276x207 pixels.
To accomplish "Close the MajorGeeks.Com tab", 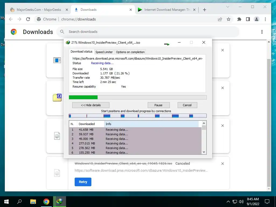I will (x=67, y=10).
